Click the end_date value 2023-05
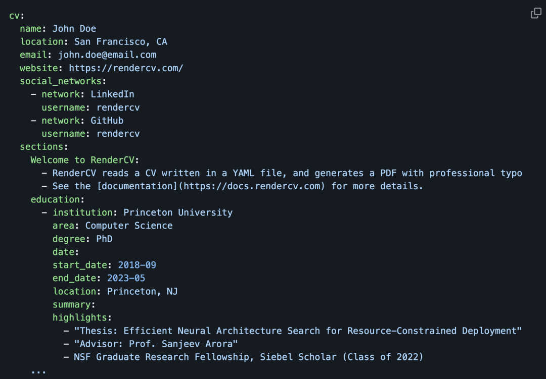 click(126, 278)
